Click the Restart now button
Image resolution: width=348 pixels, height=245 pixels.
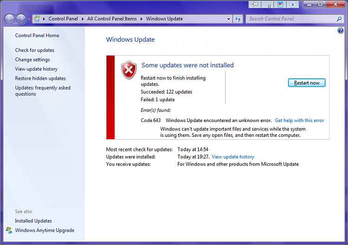point(307,83)
